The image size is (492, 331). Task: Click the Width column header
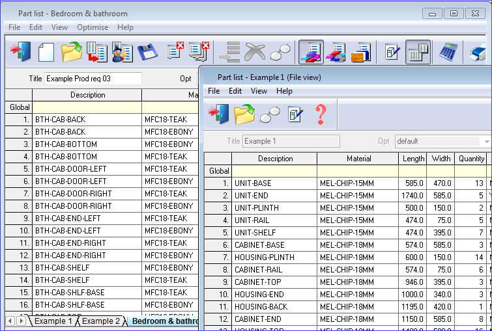coord(441,159)
